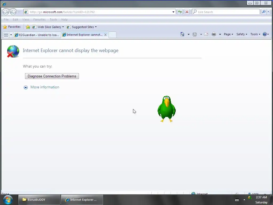
Task: Click the Read Mail icon
Action: coord(206,34)
